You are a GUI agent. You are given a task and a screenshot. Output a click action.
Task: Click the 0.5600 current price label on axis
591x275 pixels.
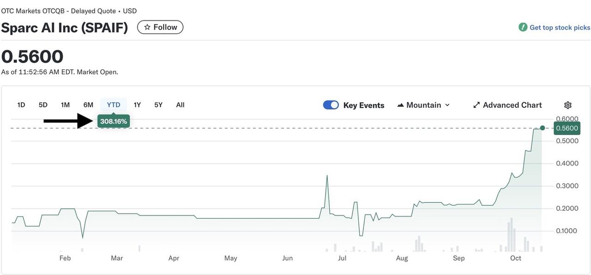point(567,128)
